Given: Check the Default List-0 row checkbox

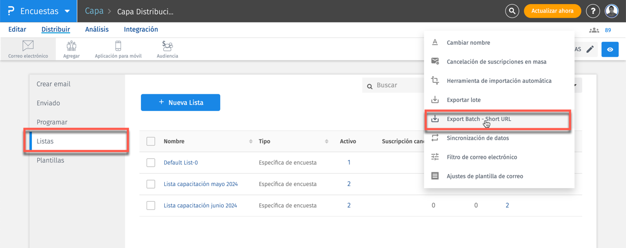Looking at the screenshot, I should pyautogui.click(x=151, y=163).
